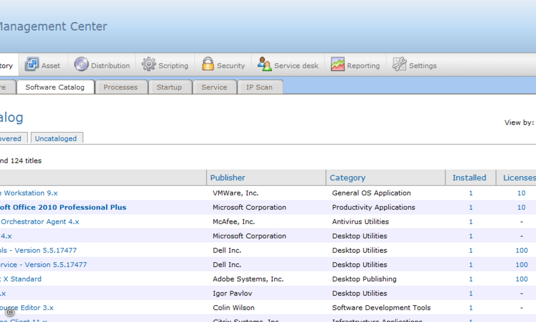Click the Desktop Publishing category cell
The width and height of the screenshot is (536, 322).
click(364, 279)
